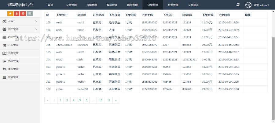Screen dimensions: 275x123
Task: Click the shopping cart icon for 订单管理
Action: 4,45
